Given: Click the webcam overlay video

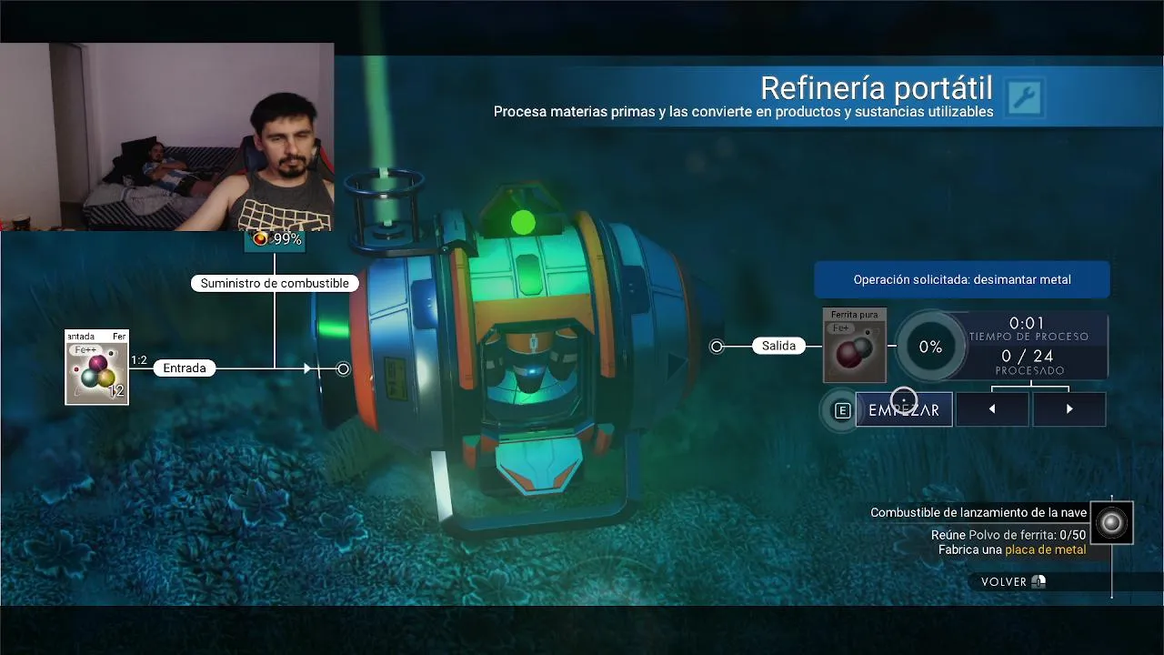Looking at the screenshot, I should click(166, 136).
